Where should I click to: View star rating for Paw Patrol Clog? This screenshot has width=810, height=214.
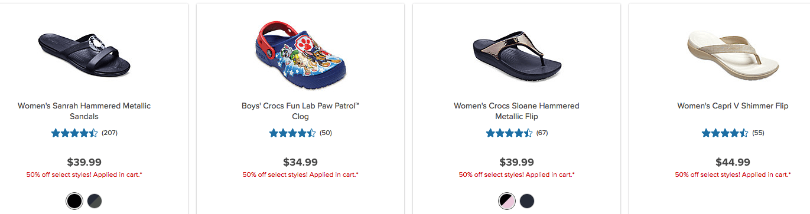292,133
